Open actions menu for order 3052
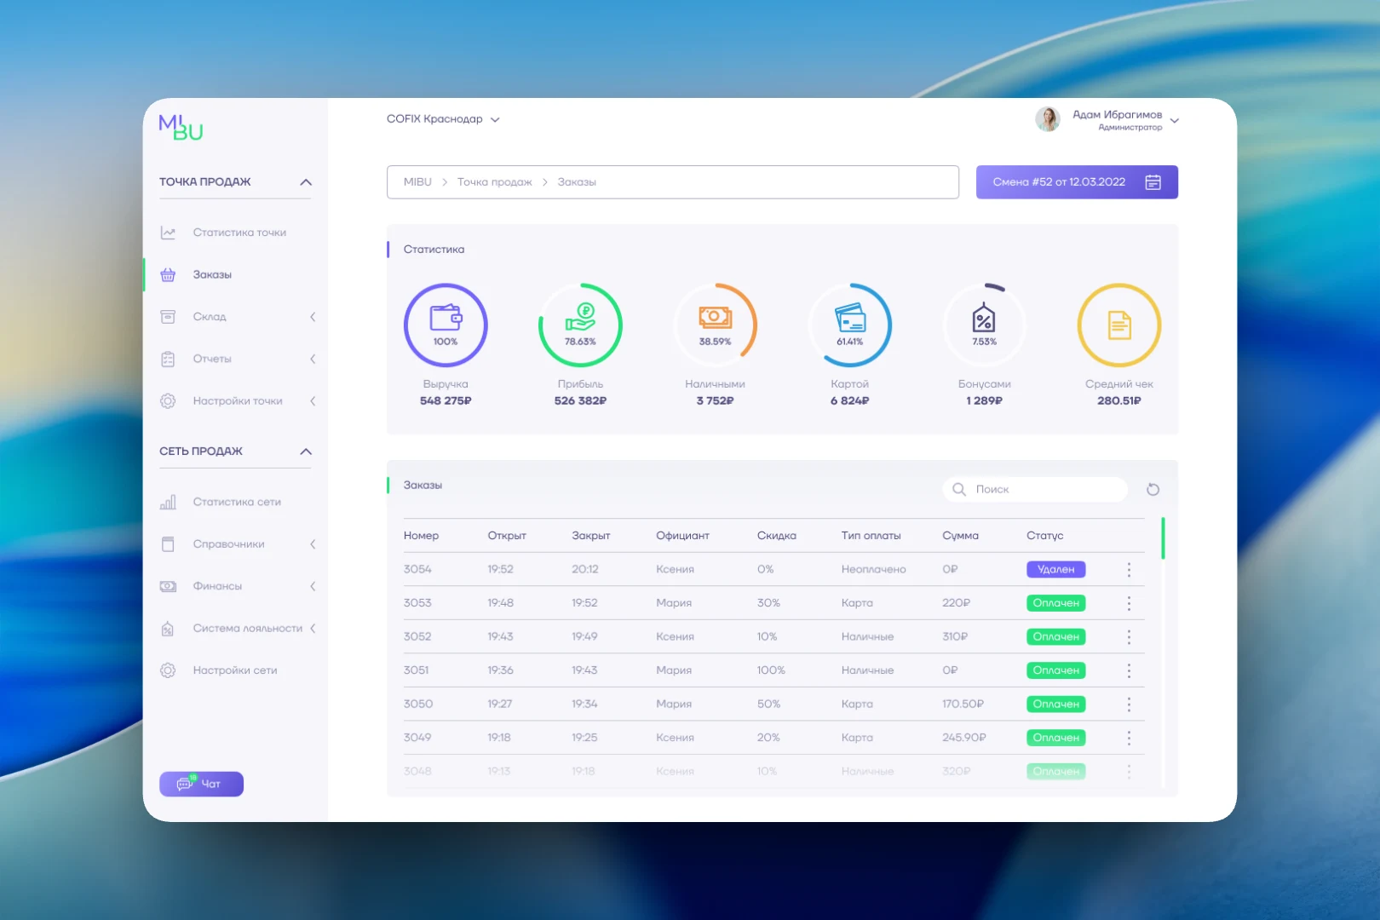This screenshot has width=1380, height=920. [x=1129, y=636]
